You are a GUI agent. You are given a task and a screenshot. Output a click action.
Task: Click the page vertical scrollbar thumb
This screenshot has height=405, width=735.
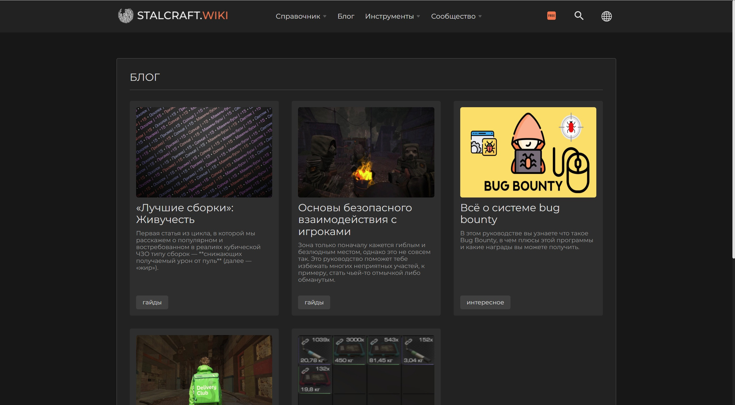click(734, 130)
